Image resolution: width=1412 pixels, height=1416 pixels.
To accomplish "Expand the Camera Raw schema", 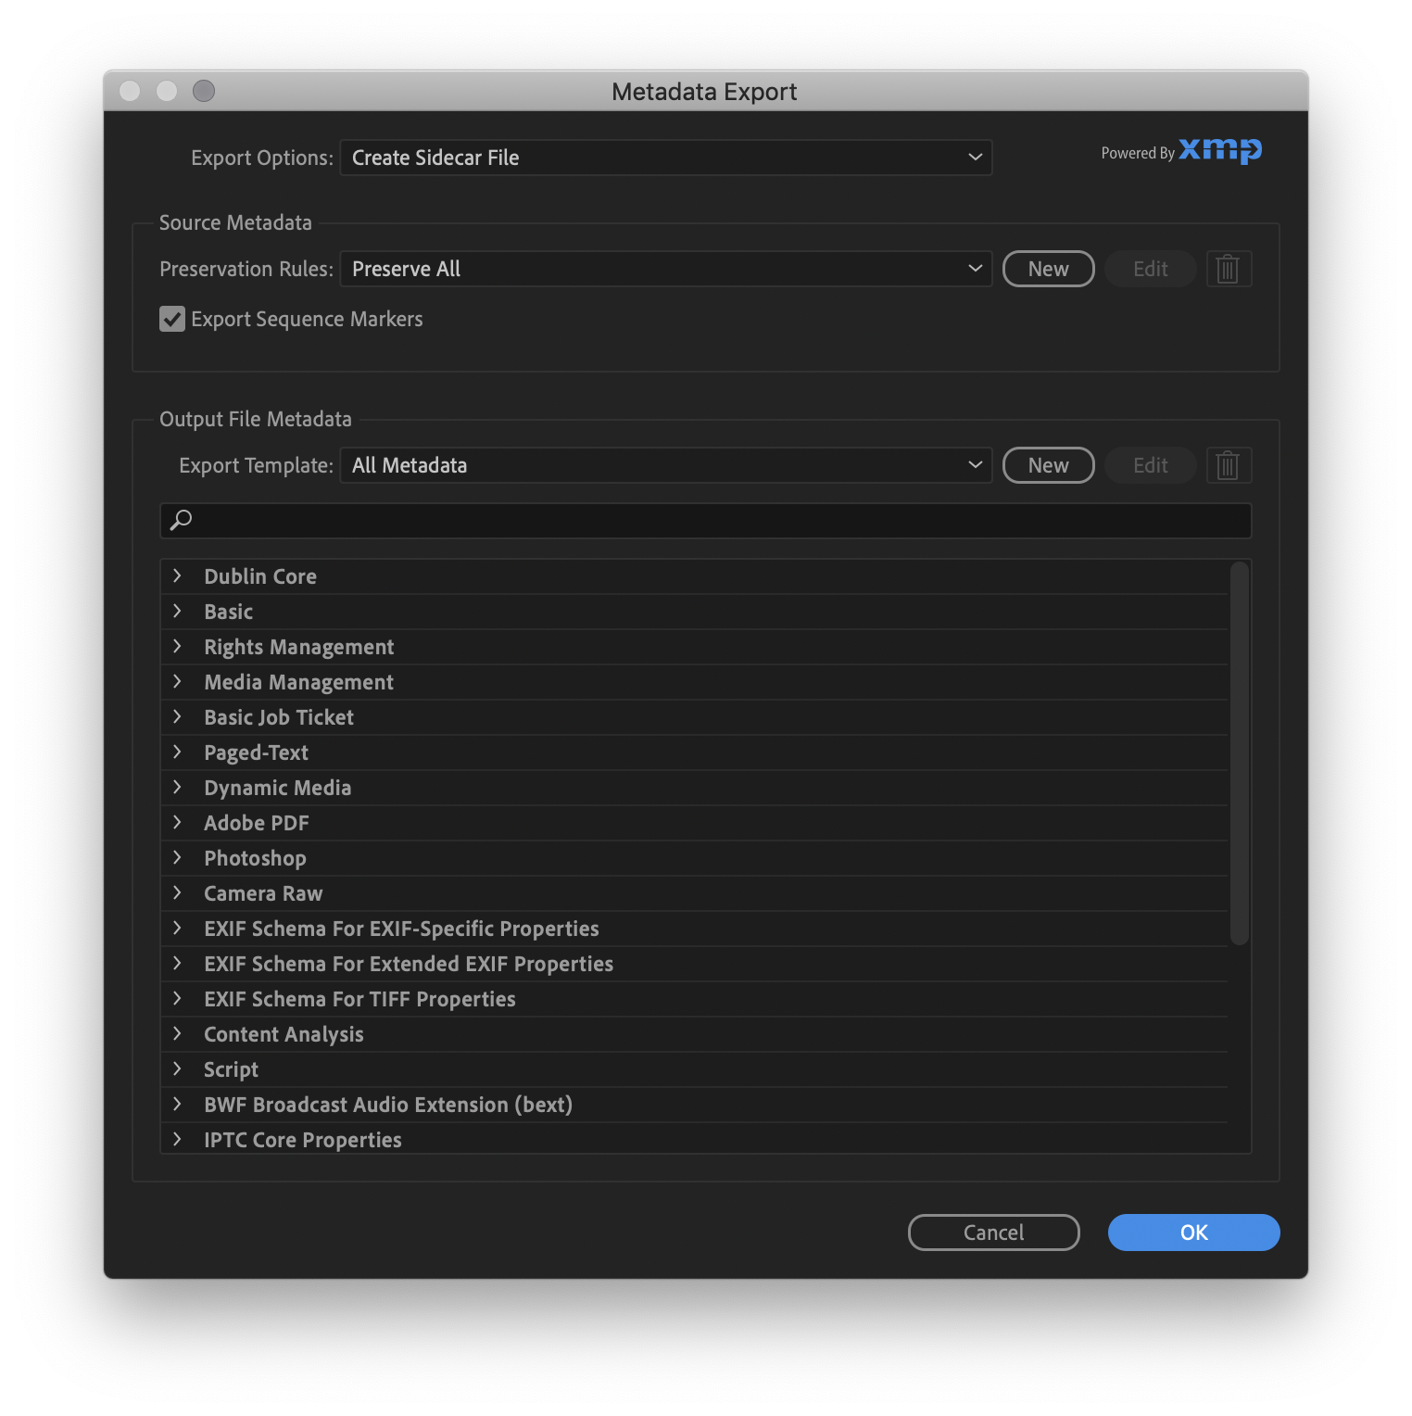I will (177, 892).
